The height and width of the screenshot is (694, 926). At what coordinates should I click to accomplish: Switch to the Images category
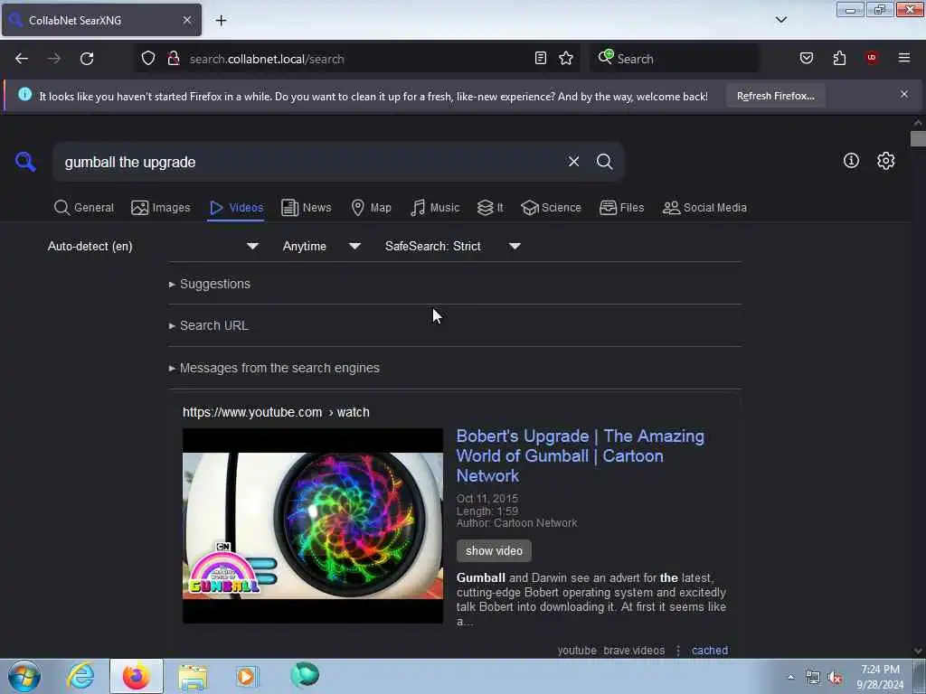161,208
